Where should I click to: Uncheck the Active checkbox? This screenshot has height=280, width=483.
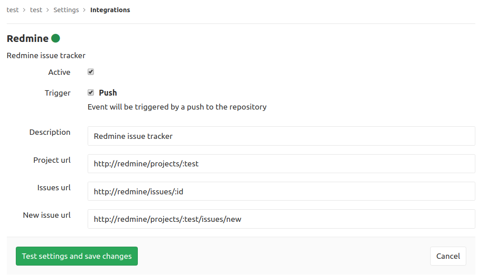[91, 72]
